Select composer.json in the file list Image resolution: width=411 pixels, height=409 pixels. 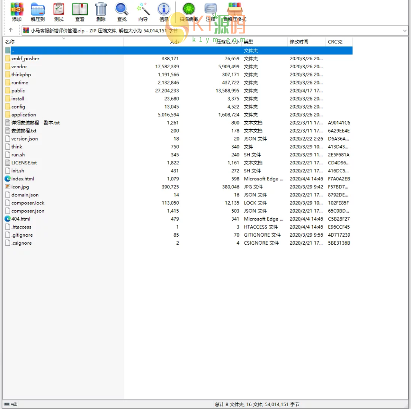(28, 211)
